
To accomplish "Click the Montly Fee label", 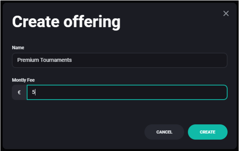I will pyautogui.click(x=23, y=80).
